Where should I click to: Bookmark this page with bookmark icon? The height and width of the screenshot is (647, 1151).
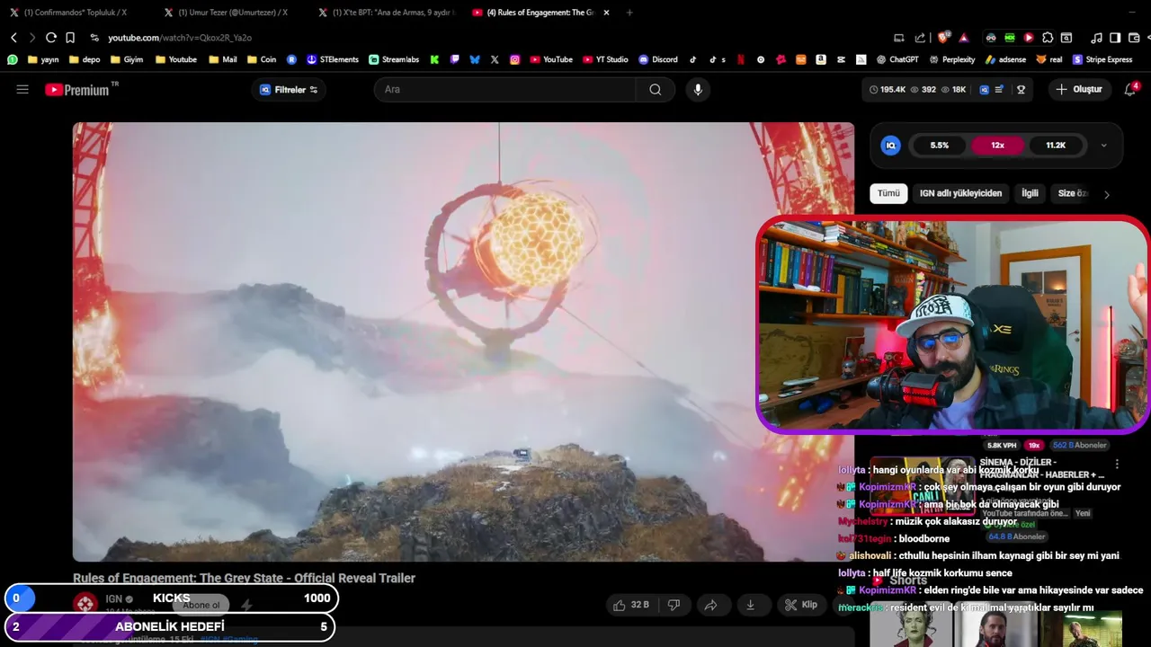[70, 38]
